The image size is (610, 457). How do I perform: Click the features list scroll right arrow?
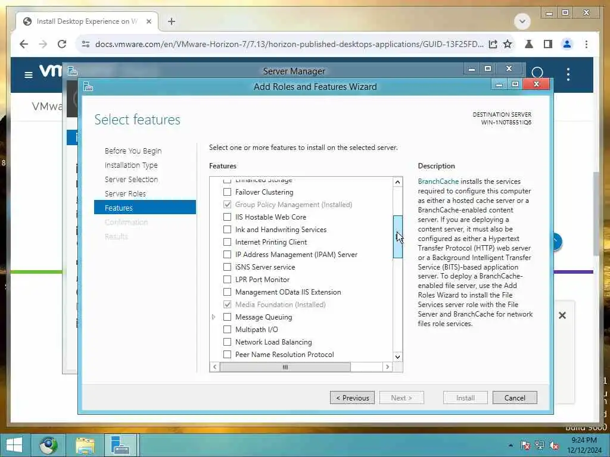(387, 367)
